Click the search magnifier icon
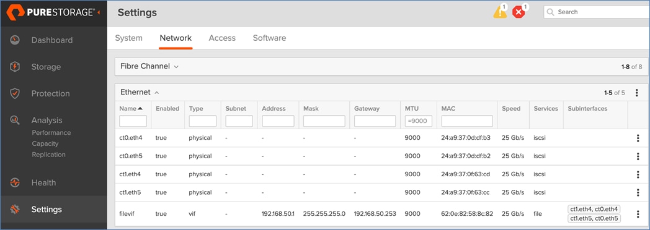 (551, 12)
